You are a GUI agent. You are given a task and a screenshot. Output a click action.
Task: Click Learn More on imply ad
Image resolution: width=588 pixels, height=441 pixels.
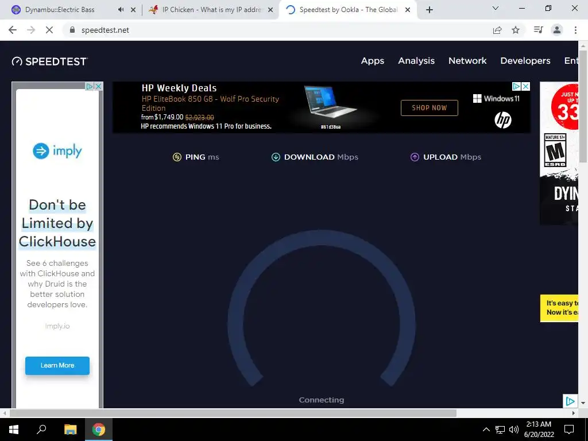(57, 365)
